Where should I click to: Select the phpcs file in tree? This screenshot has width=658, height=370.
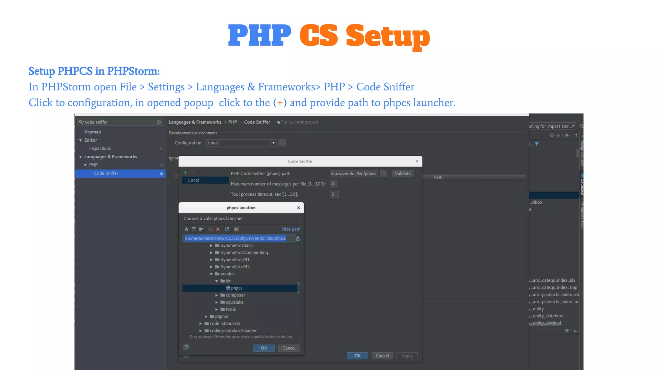point(240,288)
